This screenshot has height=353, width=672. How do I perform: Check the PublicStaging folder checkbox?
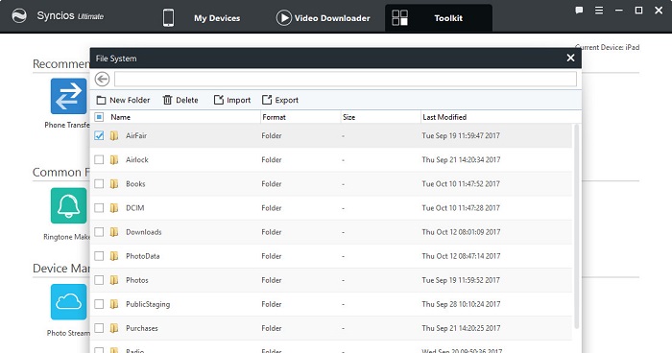click(x=99, y=304)
